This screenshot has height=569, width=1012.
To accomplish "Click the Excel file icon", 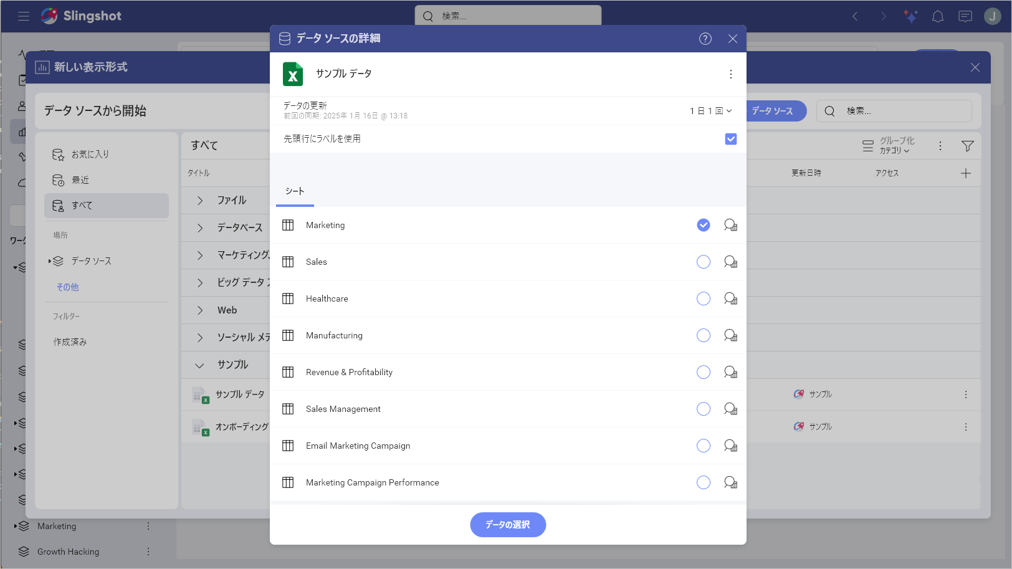I will point(293,74).
